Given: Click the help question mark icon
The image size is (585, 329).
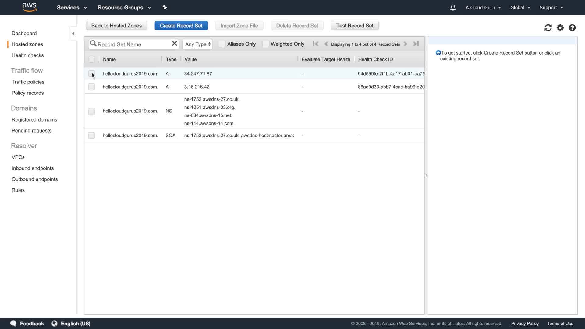Looking at the screenshot, I should [572, 28].
